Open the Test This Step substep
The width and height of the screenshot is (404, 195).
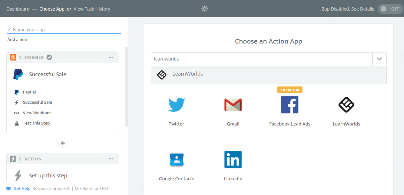(x=36, y=123)
